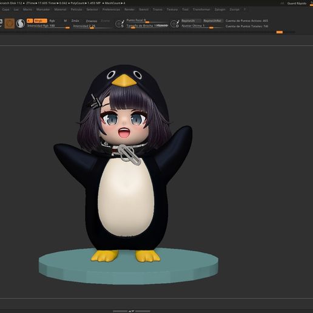Open the Película menu
Viewport: 313px width, 313px height.
click(x=76, y=10)
